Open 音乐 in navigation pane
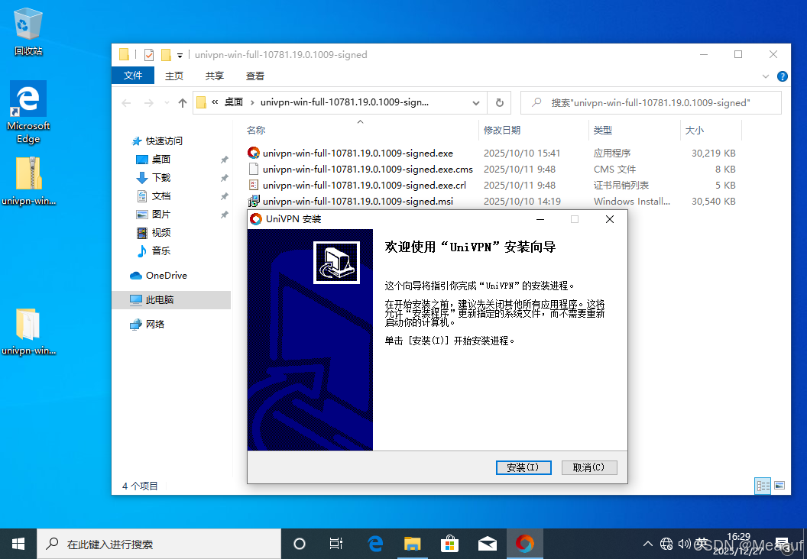 161,251
